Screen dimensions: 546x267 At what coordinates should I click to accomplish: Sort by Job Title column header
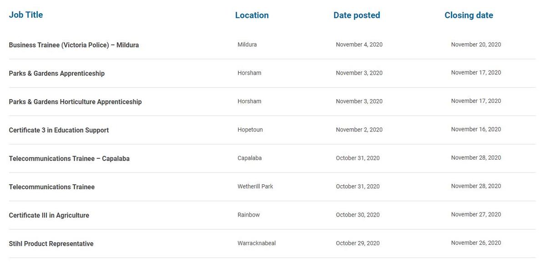(x=26, y=15)
